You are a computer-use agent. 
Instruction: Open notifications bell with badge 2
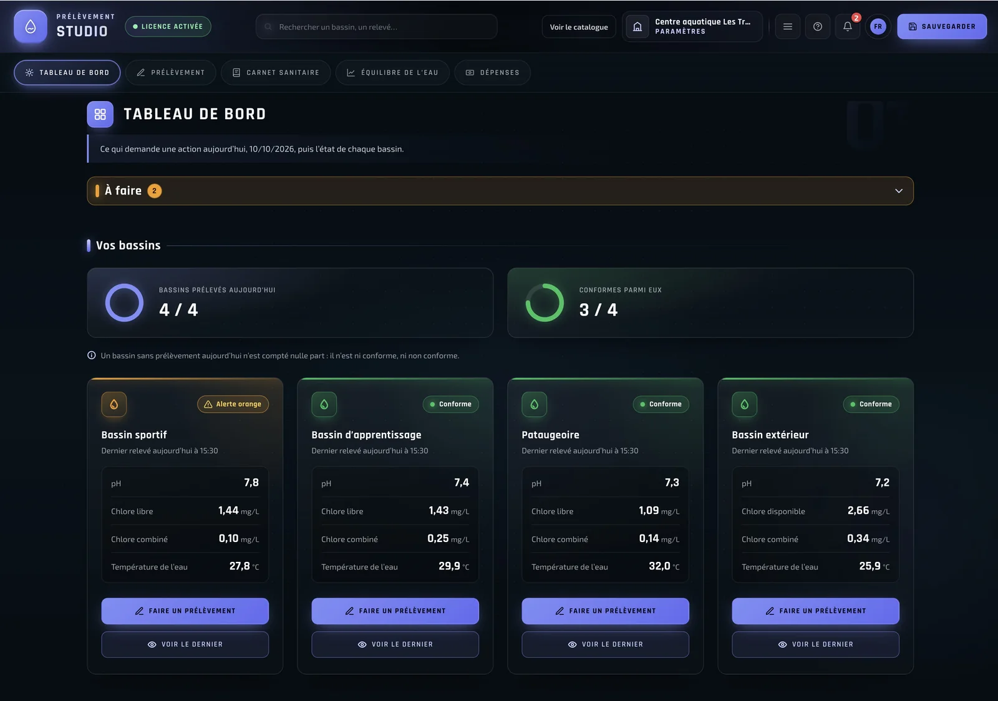(x=848, y=27)
